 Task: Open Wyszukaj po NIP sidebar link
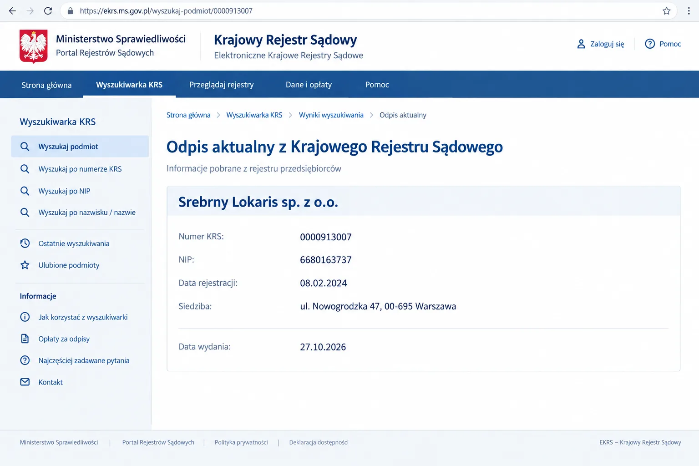pos(64,191)
